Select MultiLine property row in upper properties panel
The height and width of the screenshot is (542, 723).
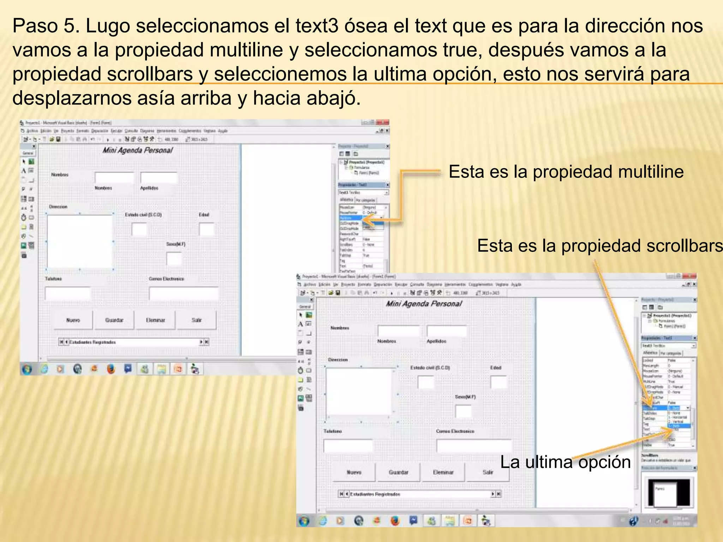point(361,218)
